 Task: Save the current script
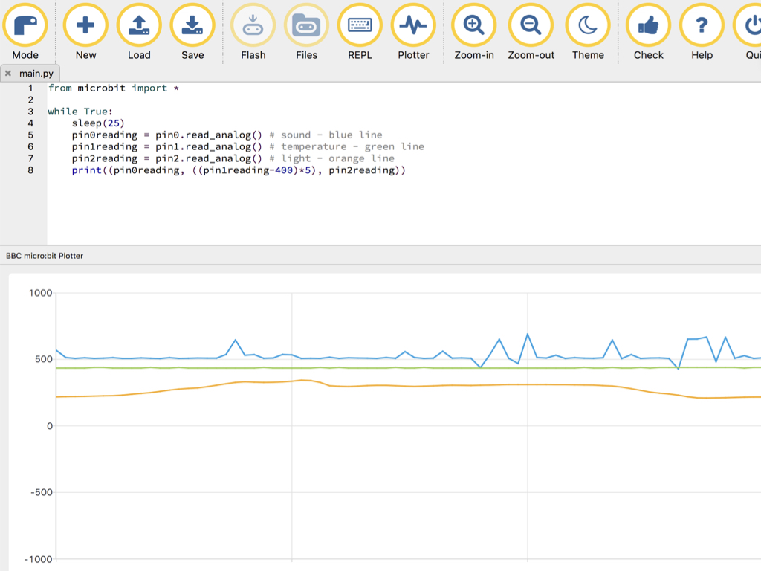[192, 32]
